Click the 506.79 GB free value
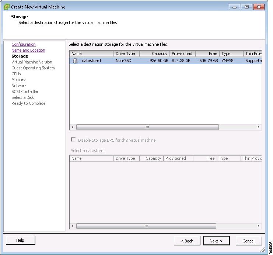273x255 pixels. click(209, 61)
